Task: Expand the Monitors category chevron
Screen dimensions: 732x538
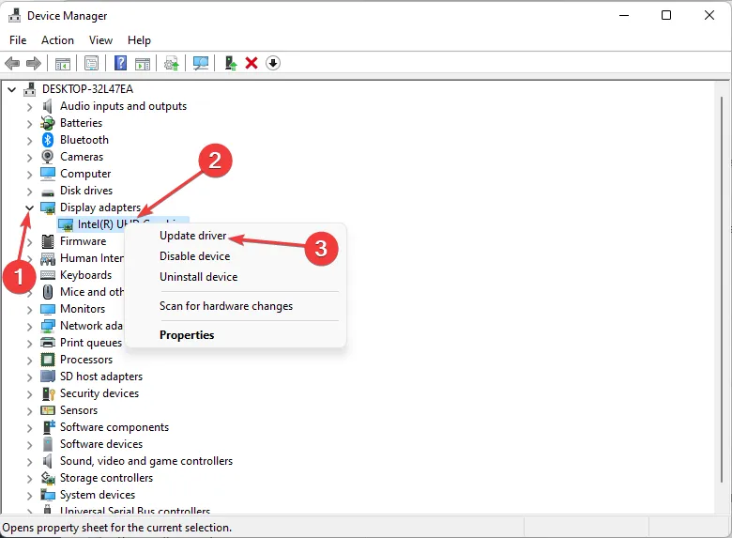Action: tap(29, 309)
